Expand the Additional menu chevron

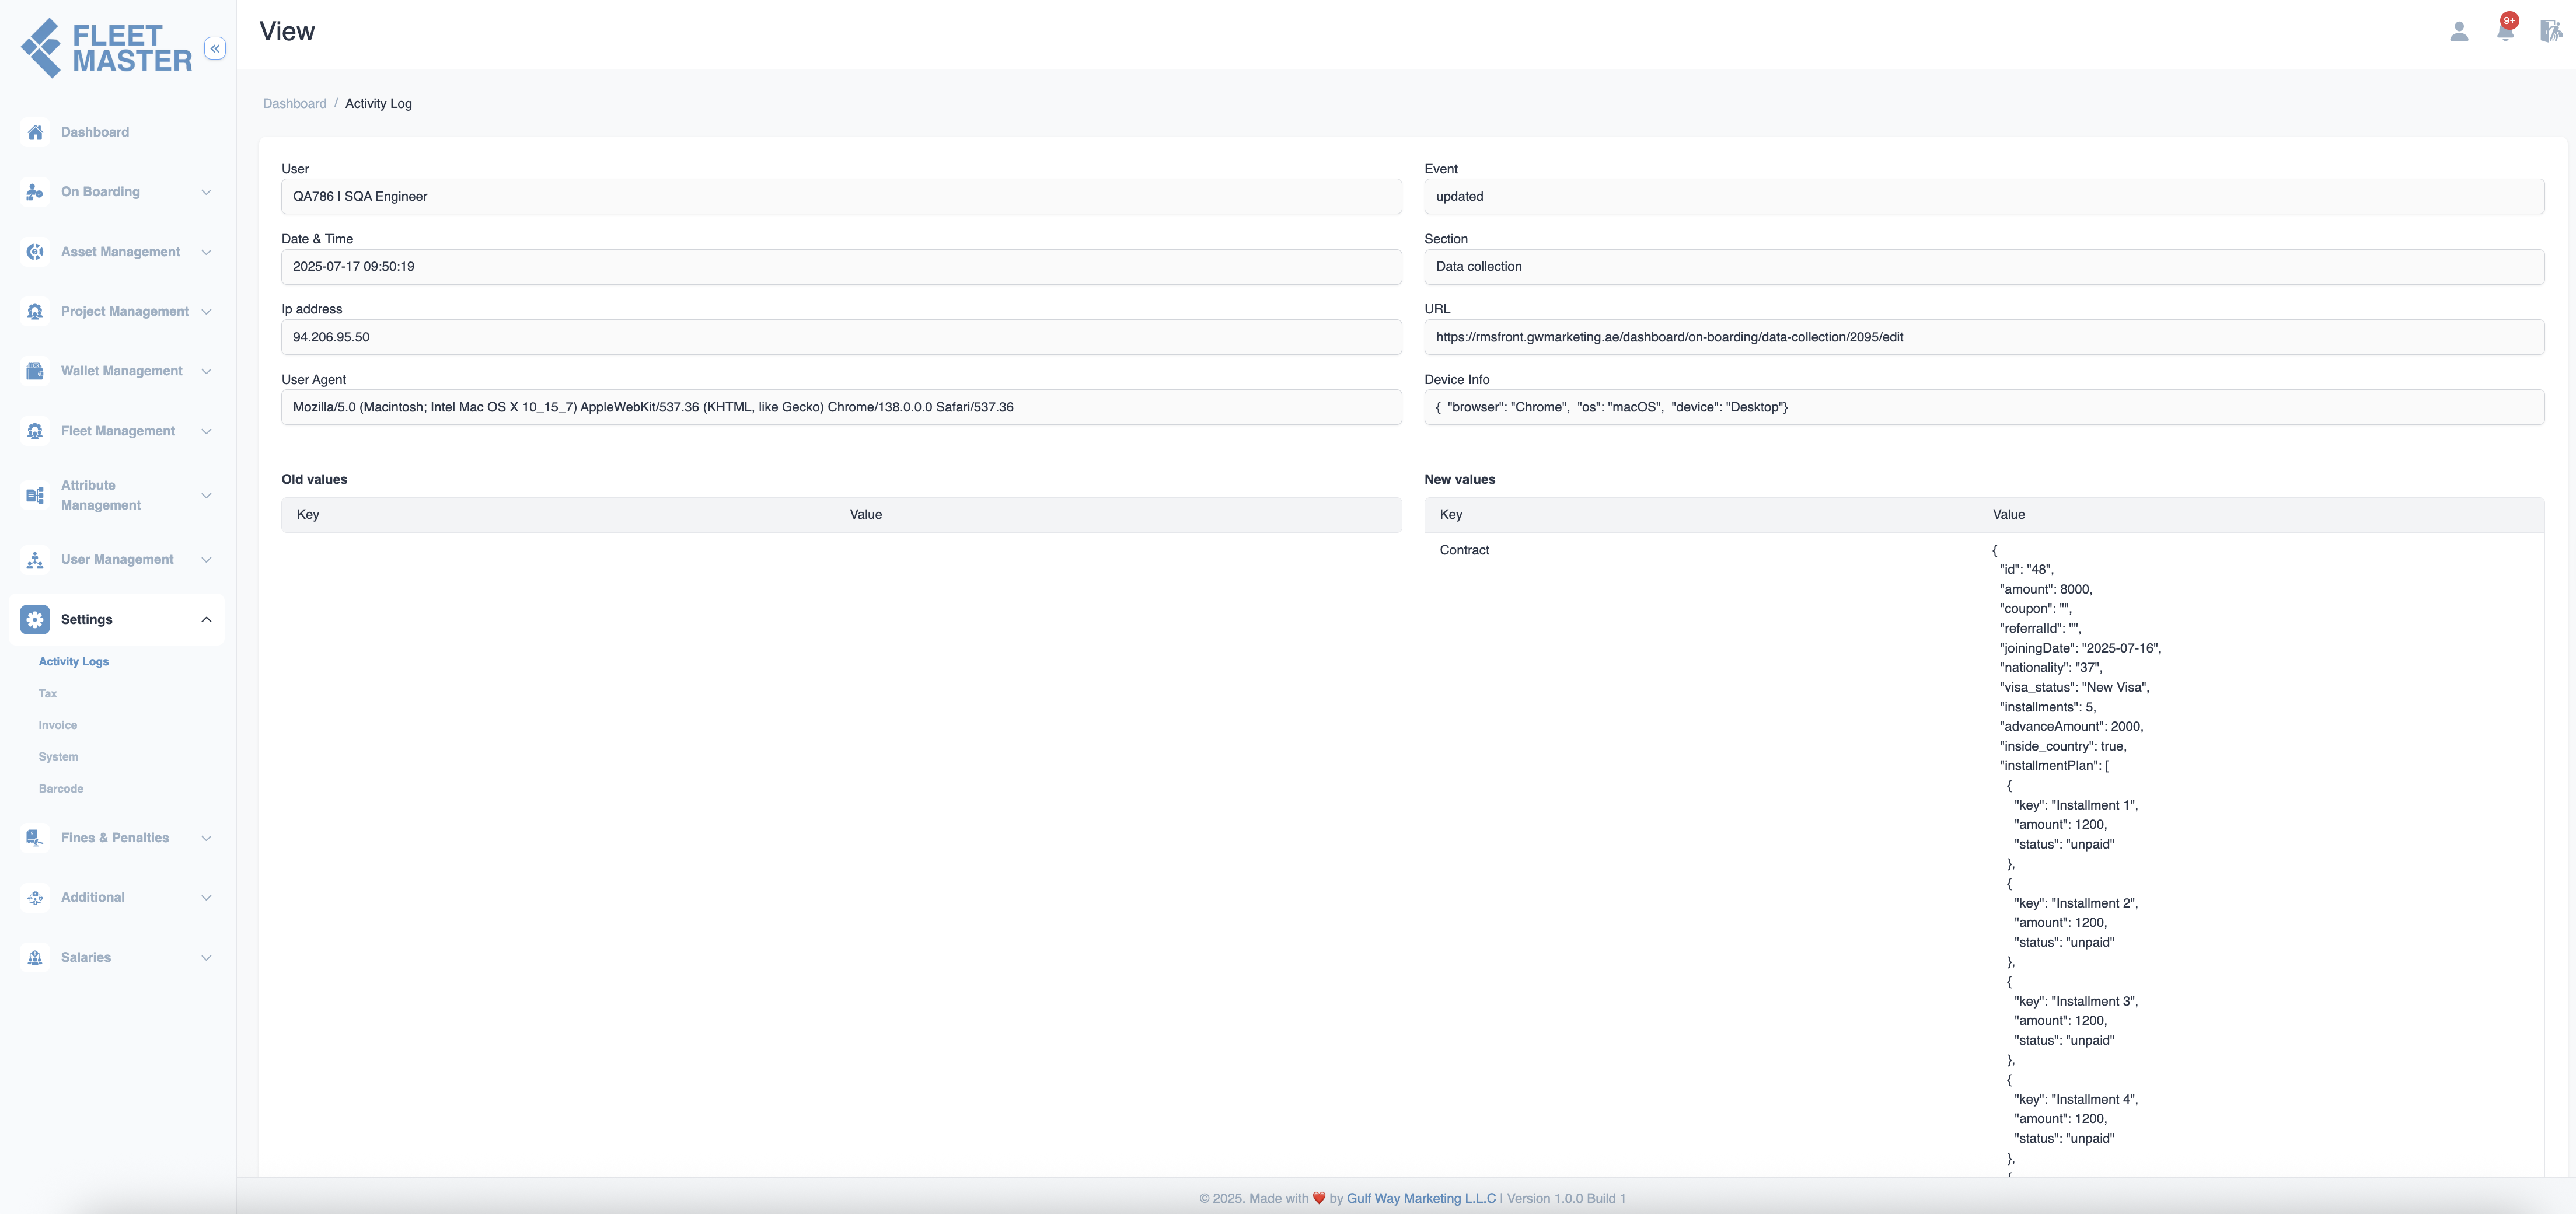point(206,897)
